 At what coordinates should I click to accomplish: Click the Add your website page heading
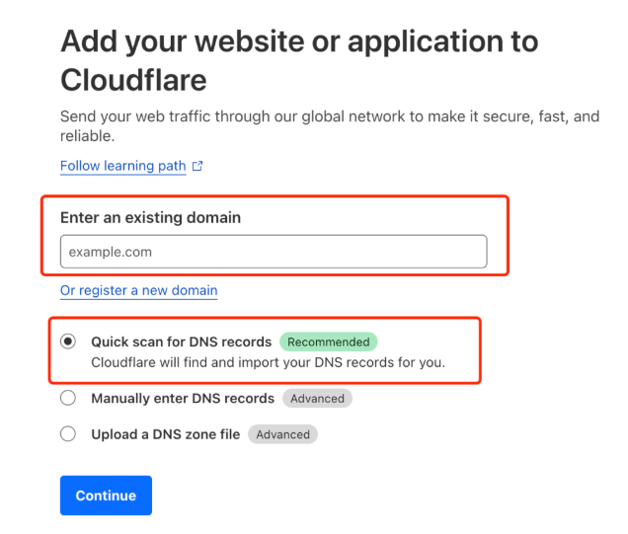(299, 60)
